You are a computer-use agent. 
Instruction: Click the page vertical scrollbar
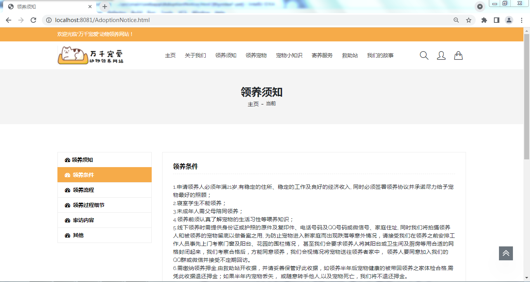[527, 97]
